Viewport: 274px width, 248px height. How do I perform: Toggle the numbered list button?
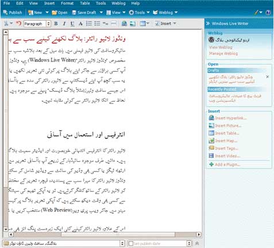pyautogui.click(x=89, y=24)
